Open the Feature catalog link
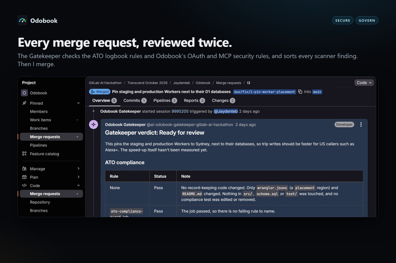Image resolution: width=396 pixels, height=263 pixels. pos(44,154)
